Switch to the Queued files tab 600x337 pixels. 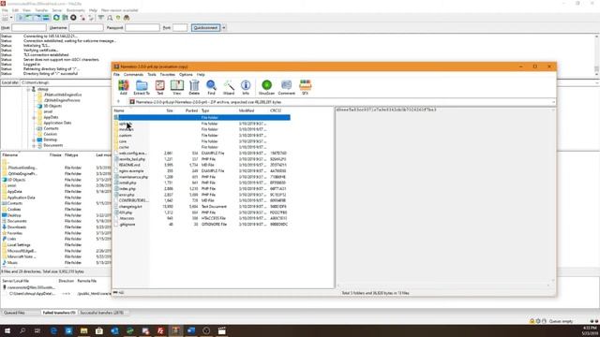tap(14, 313)
